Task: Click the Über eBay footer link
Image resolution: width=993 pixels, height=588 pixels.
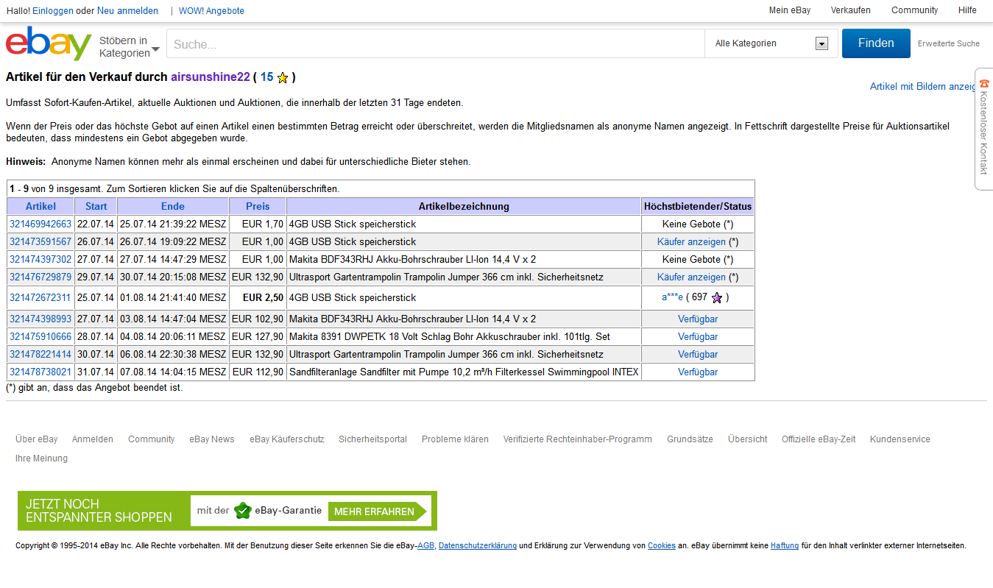Action: [37, 439]
